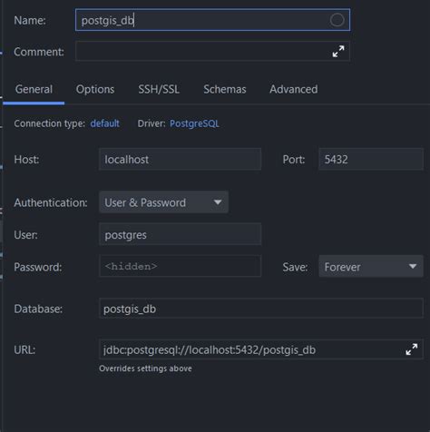Image resolution: width=430 pixels, height=432 pixels.
Task: Click the 'Authentication:' label
Action: pos(51,202)
